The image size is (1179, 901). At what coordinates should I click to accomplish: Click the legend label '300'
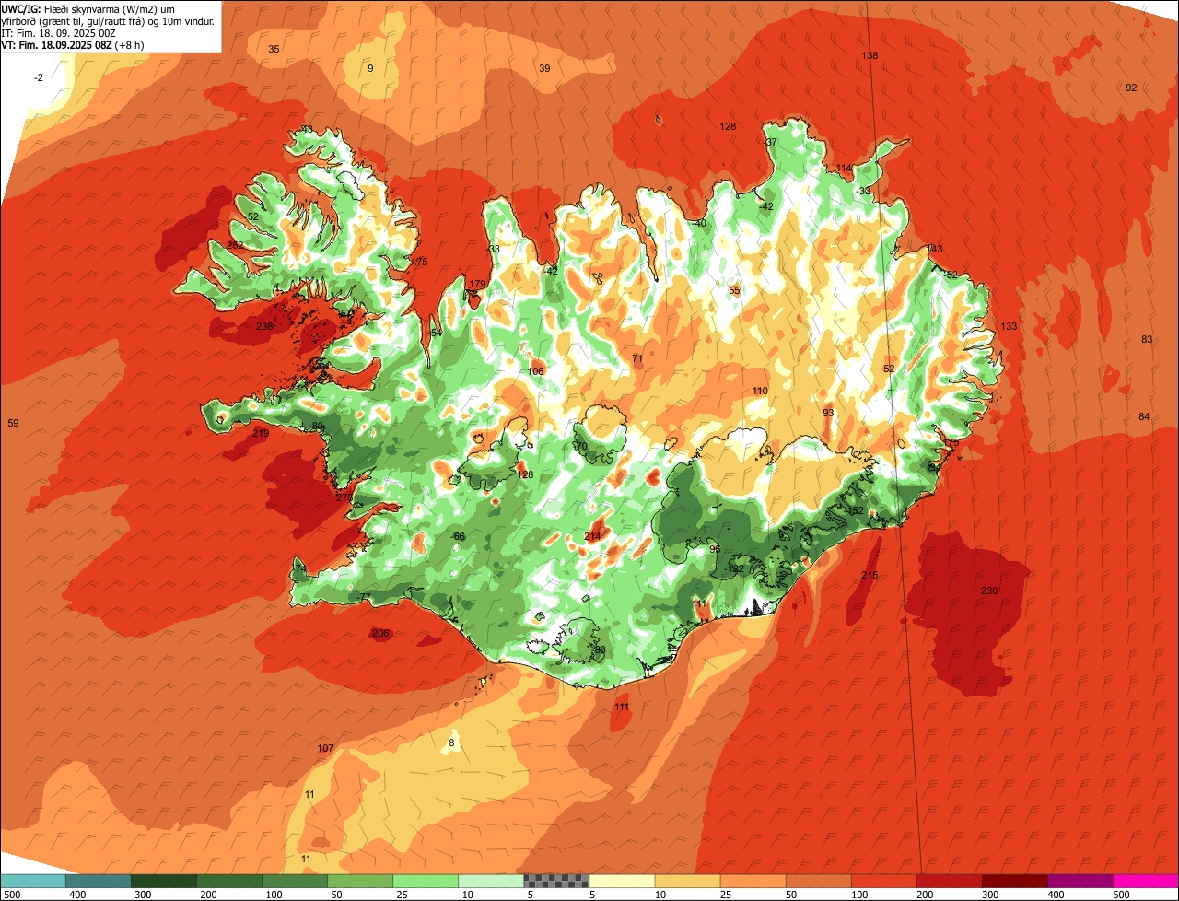(990, 894)
